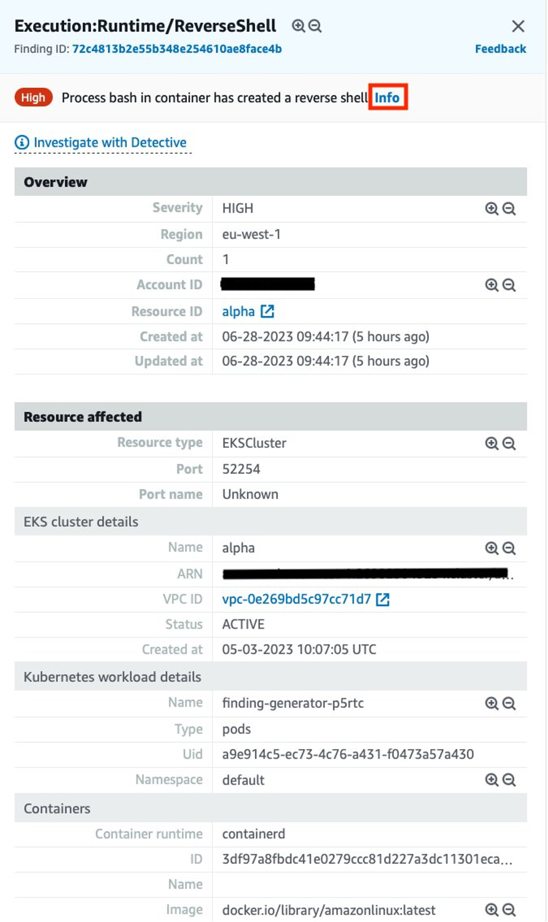Click the info circle icon before Investigate with Detective

click(x=21, y=142)
